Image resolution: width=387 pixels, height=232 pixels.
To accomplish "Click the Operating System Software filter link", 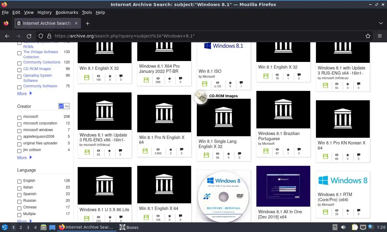I will [37, 78].
